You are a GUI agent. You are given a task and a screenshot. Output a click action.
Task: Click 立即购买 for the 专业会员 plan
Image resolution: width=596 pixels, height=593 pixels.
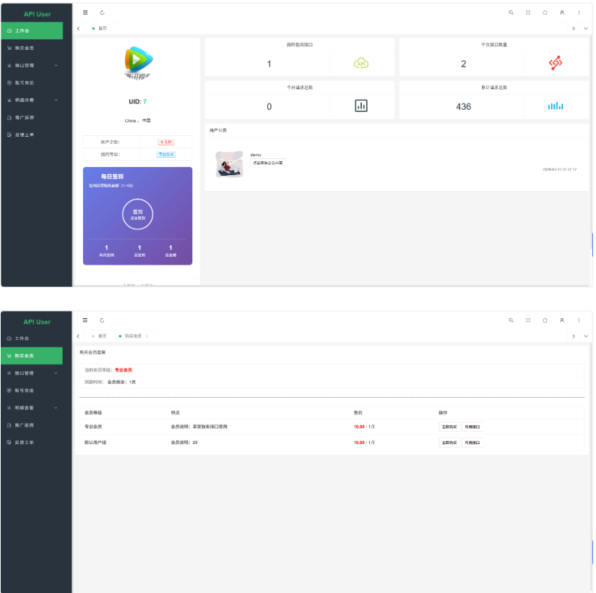click(x=449, y=427)
